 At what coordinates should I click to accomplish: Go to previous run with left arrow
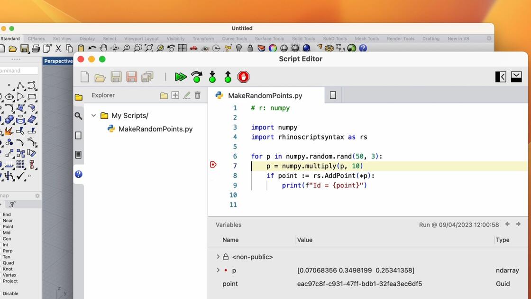point(507,224)
